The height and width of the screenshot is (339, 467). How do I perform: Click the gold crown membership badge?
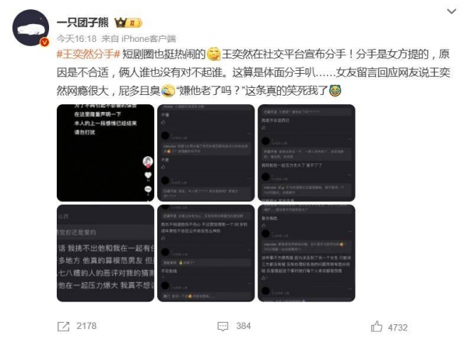(x=128, y=23)
